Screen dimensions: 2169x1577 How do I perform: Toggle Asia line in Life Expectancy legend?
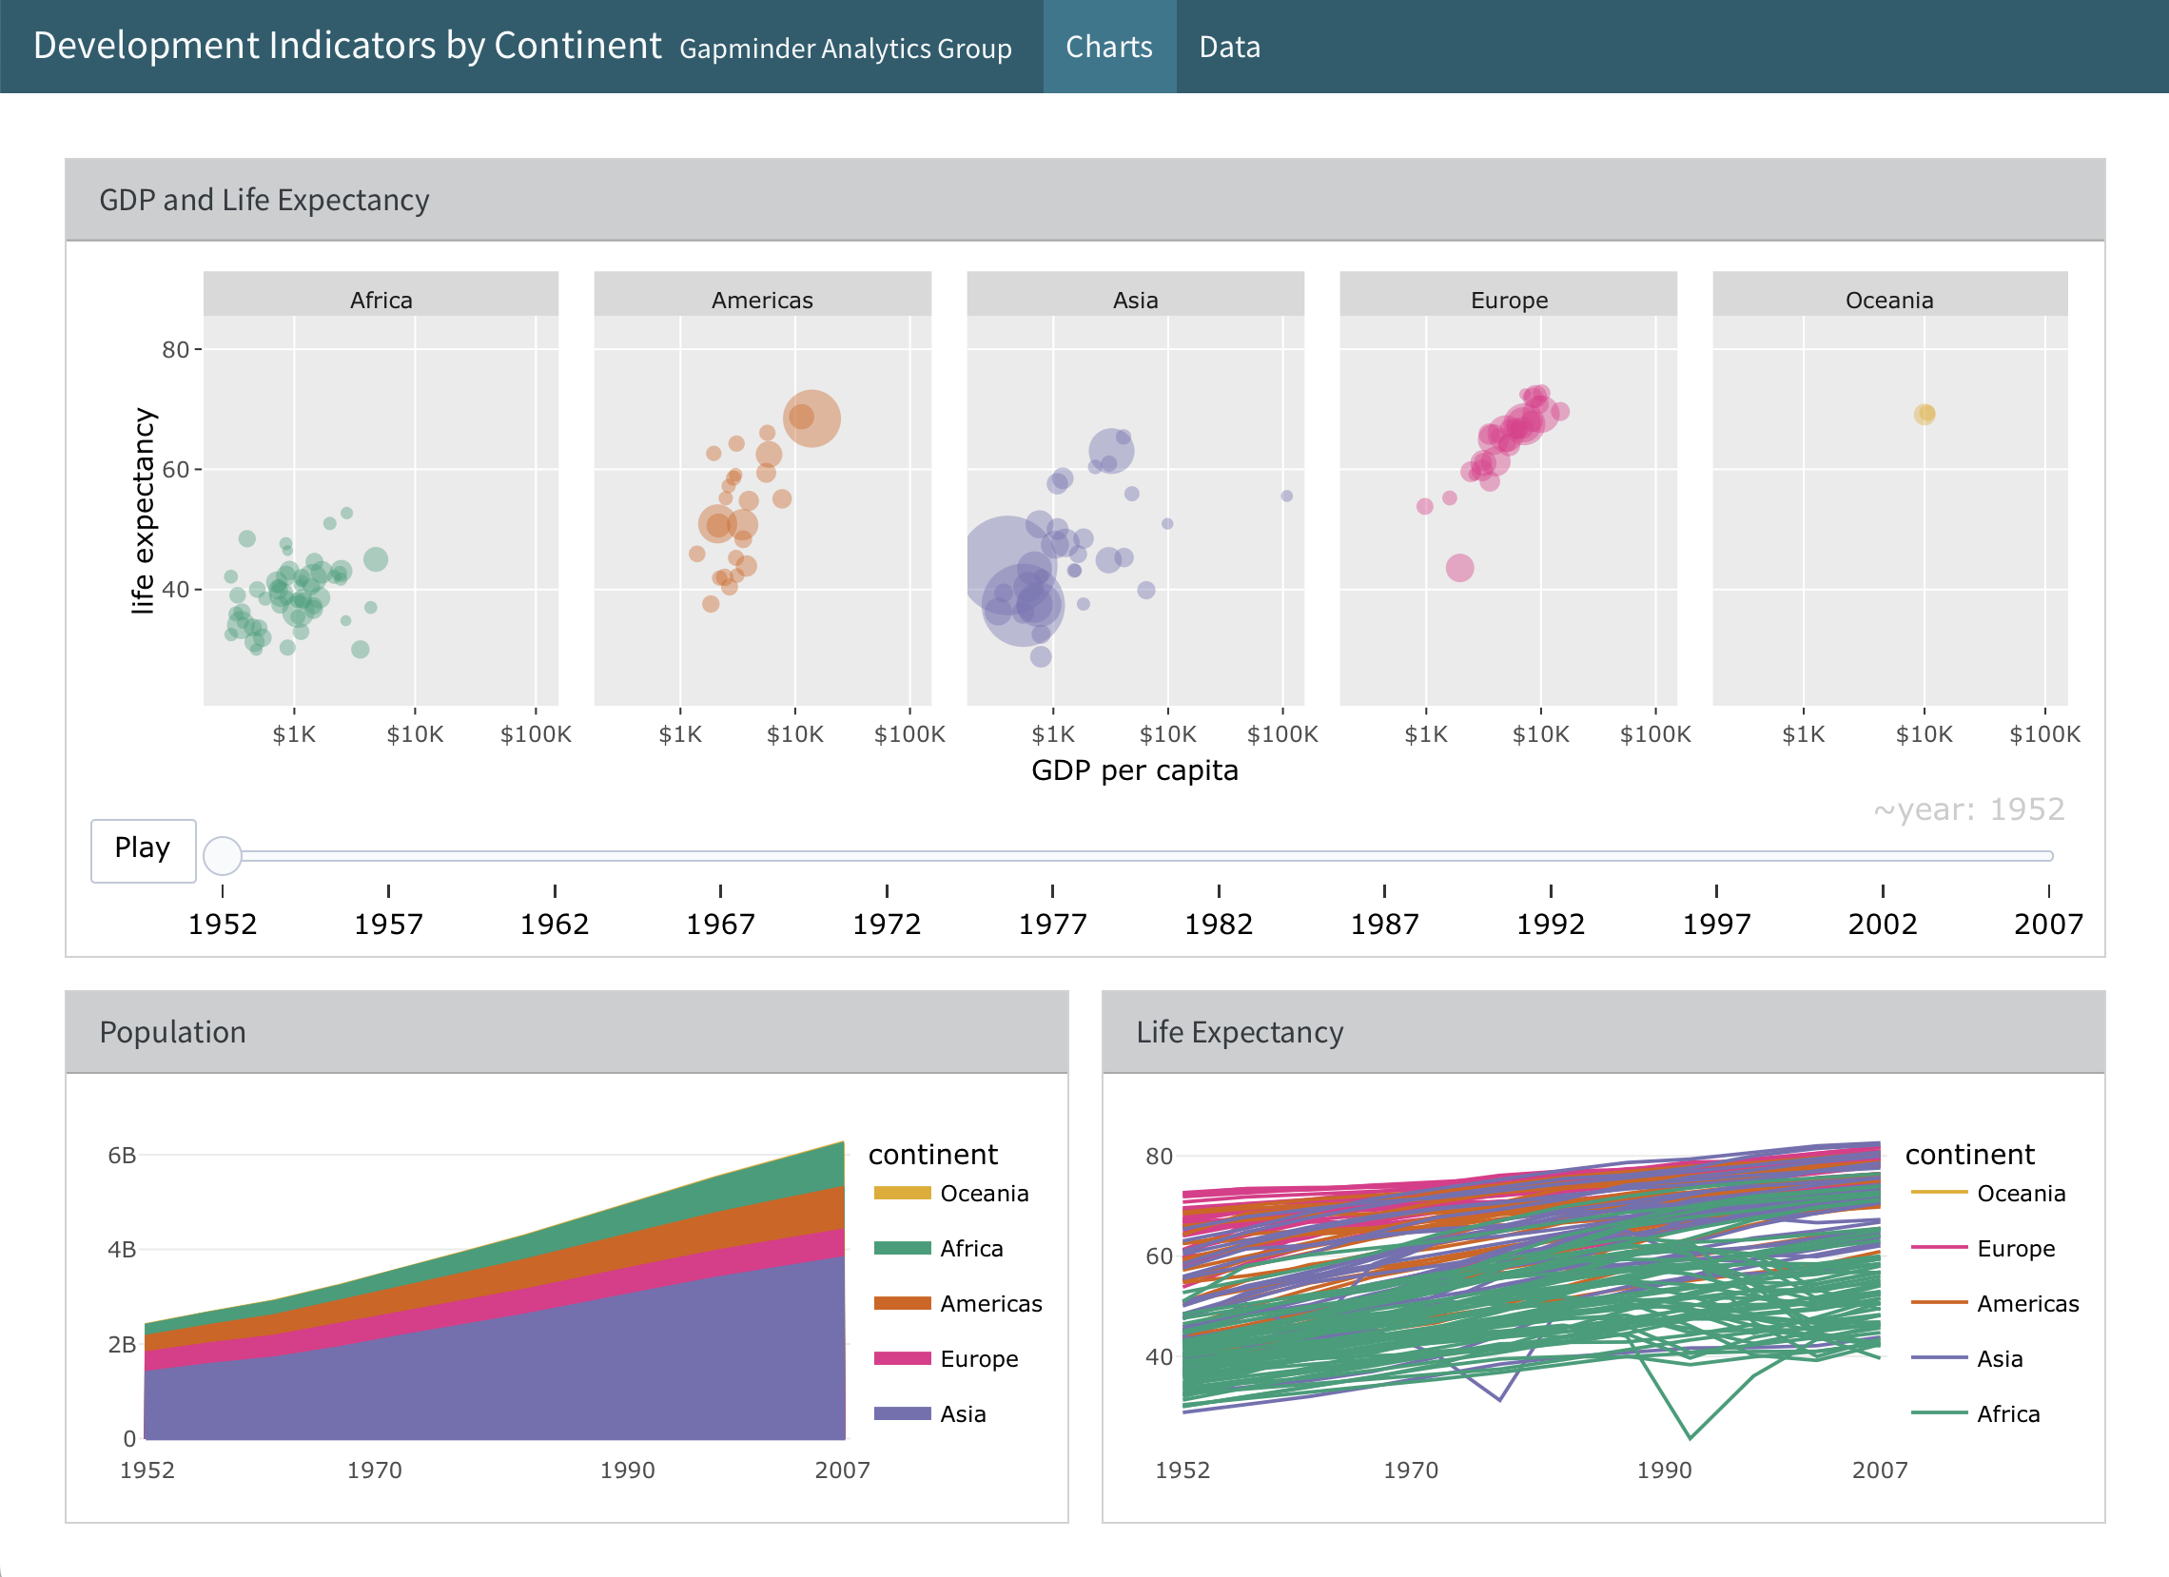1999,1358
